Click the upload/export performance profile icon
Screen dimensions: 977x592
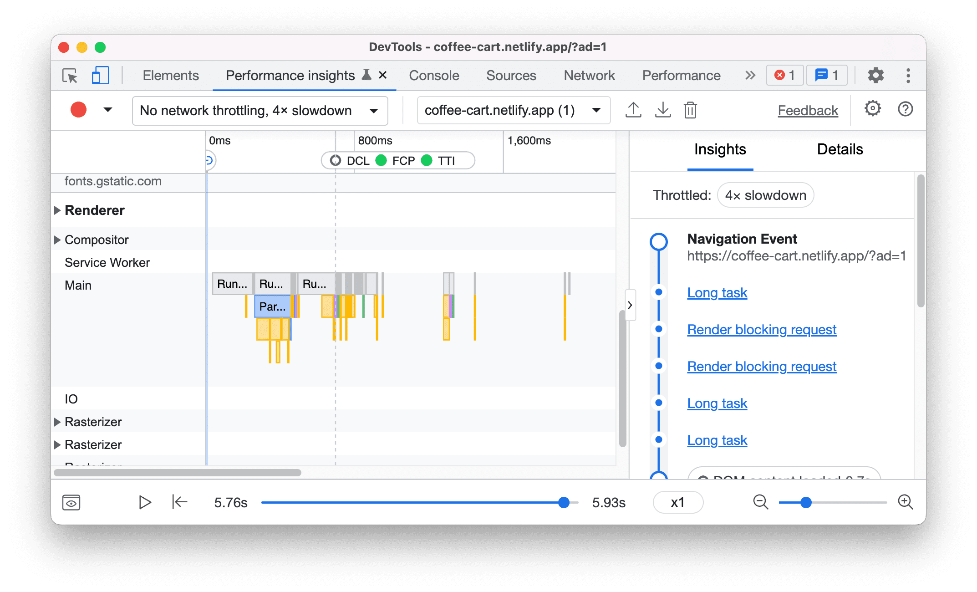coord(632,110)
